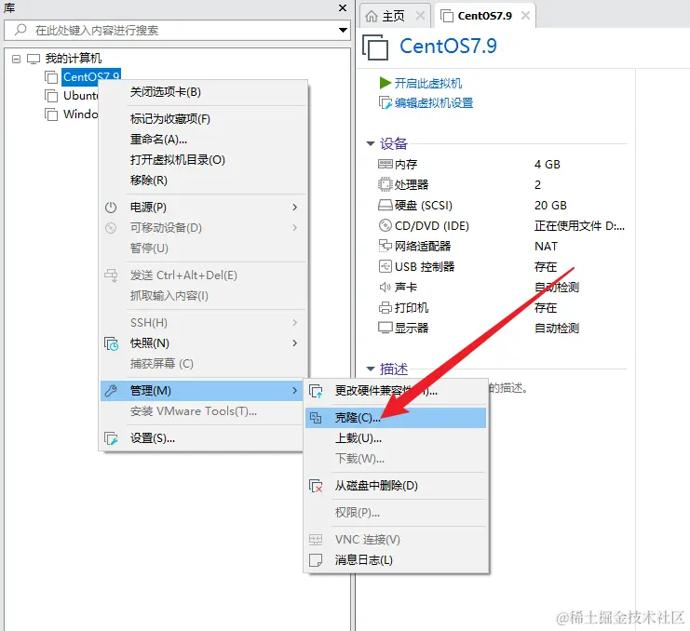The width and height of the screenshot is (690, 631).
Task: Switch to the CentOS7.9 tab
Action: coord(484,16)
